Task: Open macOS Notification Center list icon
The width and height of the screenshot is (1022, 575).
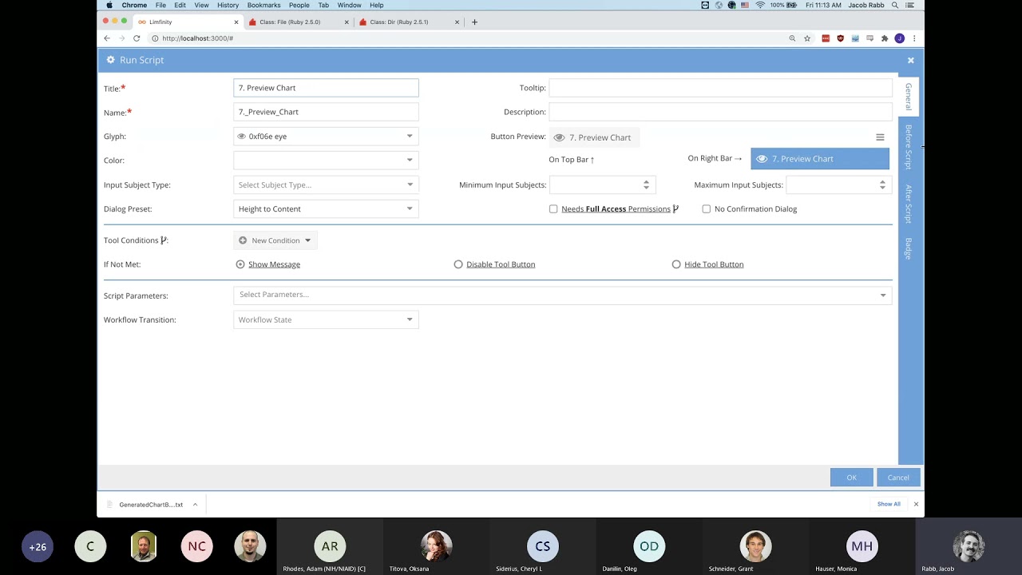Action: coord(909,5)
